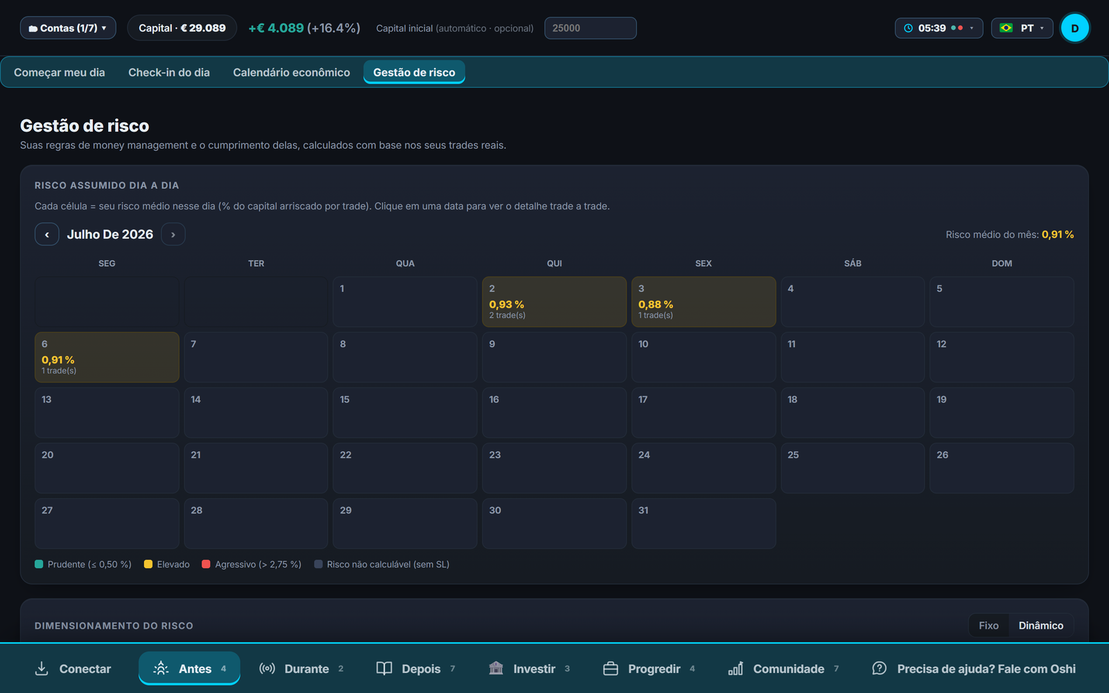Viewport: 1109px width, 693px height.
Task: Click the Conectar download icon
Action: click(x=42, y=668)
